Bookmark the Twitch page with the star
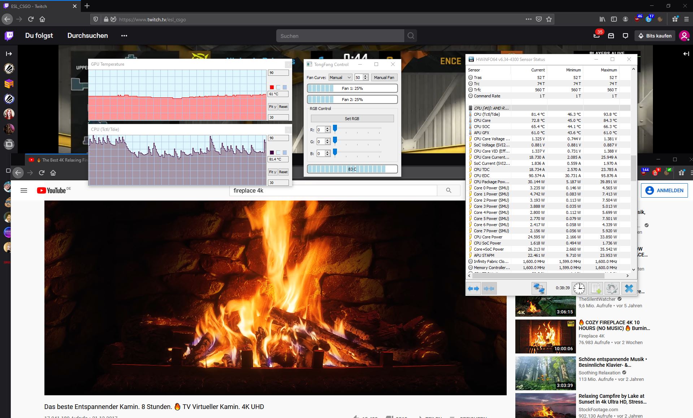Image resolution: width=693 pixels, height=418 pixels. tap(549, 19)
